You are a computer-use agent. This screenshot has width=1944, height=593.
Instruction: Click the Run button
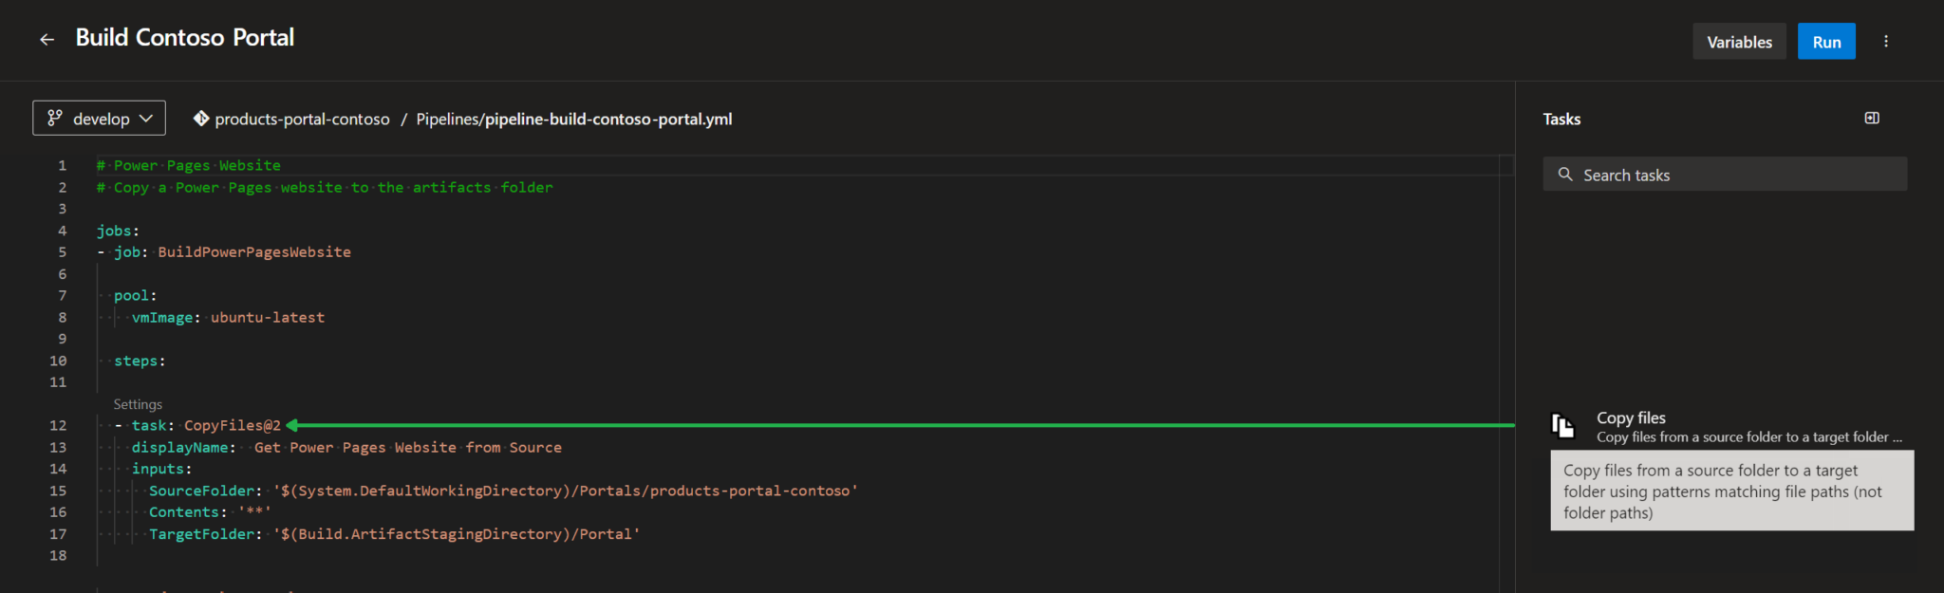click(x=1826, y=41)
